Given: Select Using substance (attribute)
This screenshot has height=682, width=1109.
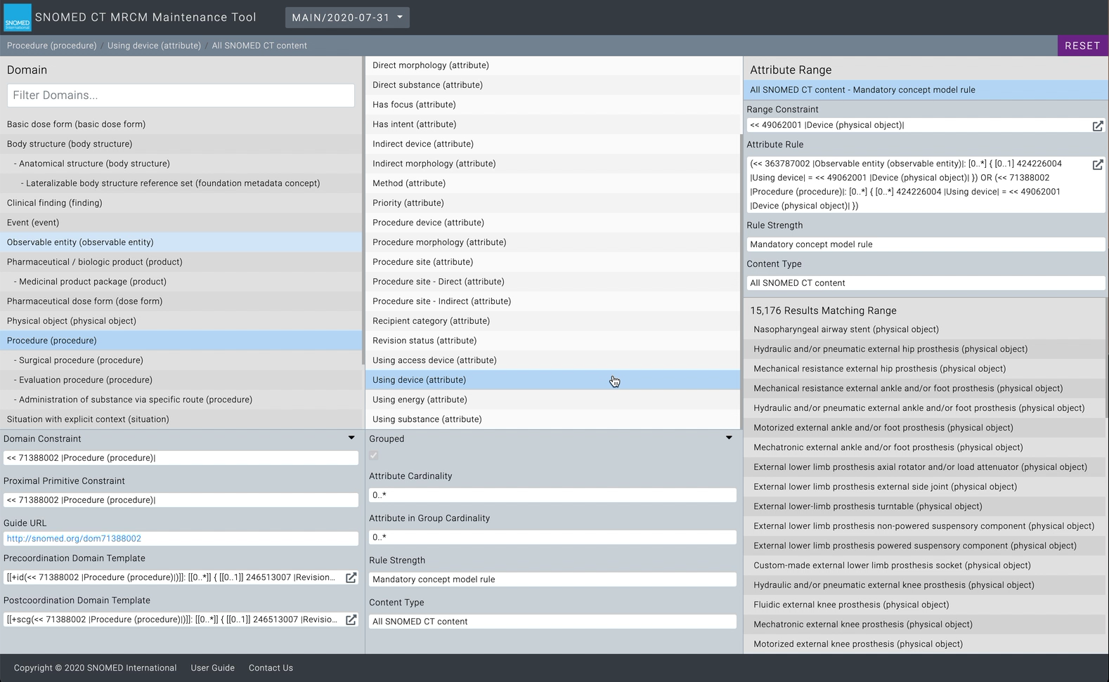Looking at the screenshot, I should click(552, 419).
